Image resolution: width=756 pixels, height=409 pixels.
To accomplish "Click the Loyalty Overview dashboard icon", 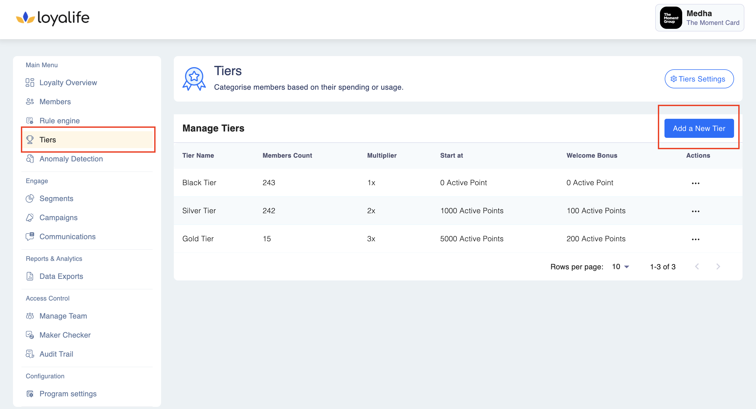I will click(30, 83).
